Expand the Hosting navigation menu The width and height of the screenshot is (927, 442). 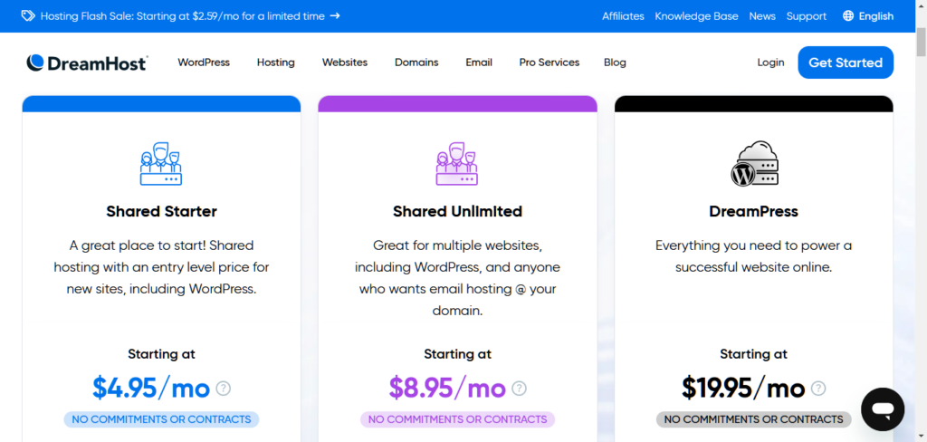click(275, 62)
